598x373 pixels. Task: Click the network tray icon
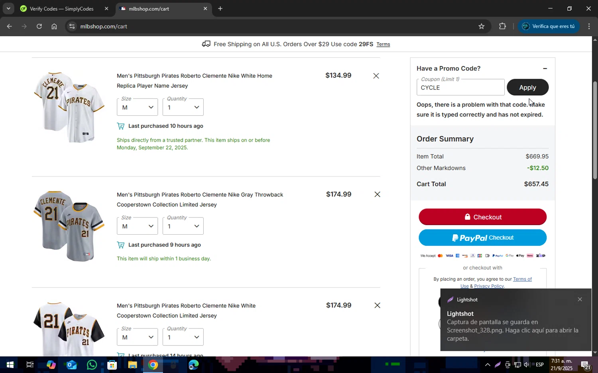pyautogui.click(x=517, y=365)
